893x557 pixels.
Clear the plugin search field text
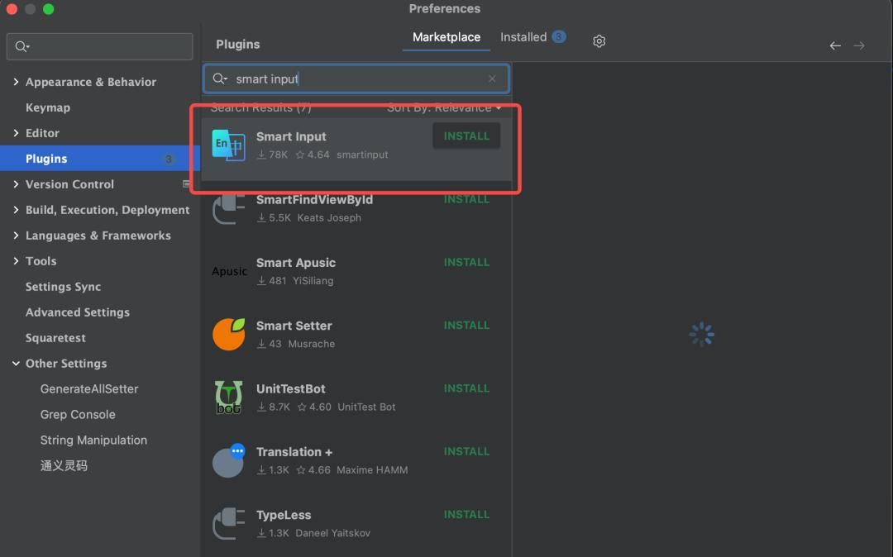pyautogui.click(x=492, y=79)
